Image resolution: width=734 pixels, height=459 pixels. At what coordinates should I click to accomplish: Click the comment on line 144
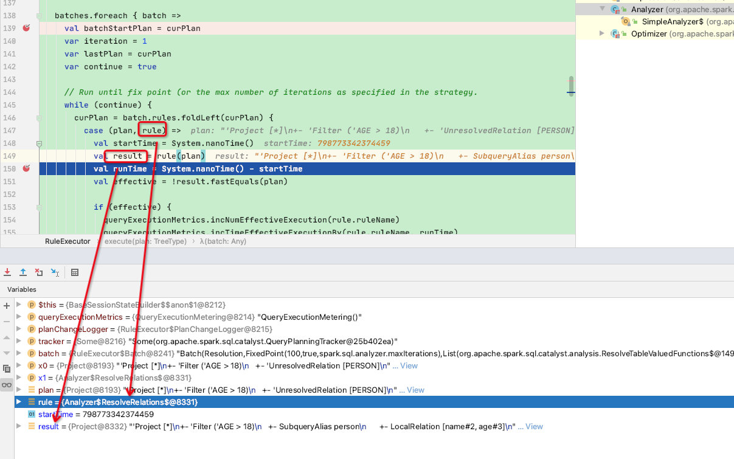271,92
